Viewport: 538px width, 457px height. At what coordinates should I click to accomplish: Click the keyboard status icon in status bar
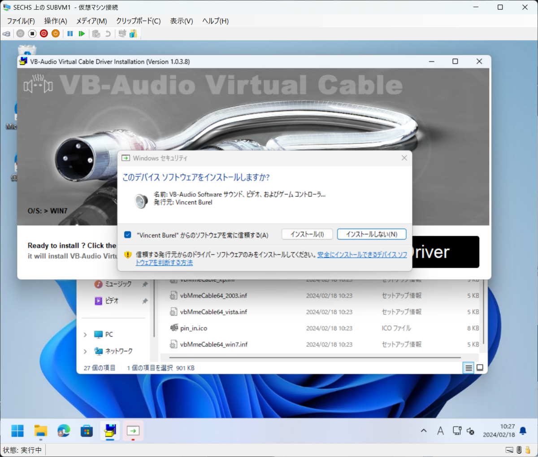509,450
